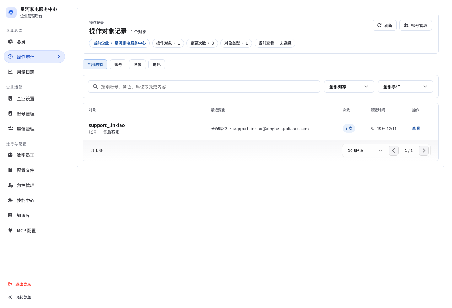This screenshot has height=308, width=452.
Task: Click the 最近时间 column header
Action: [x=378, y=110]
